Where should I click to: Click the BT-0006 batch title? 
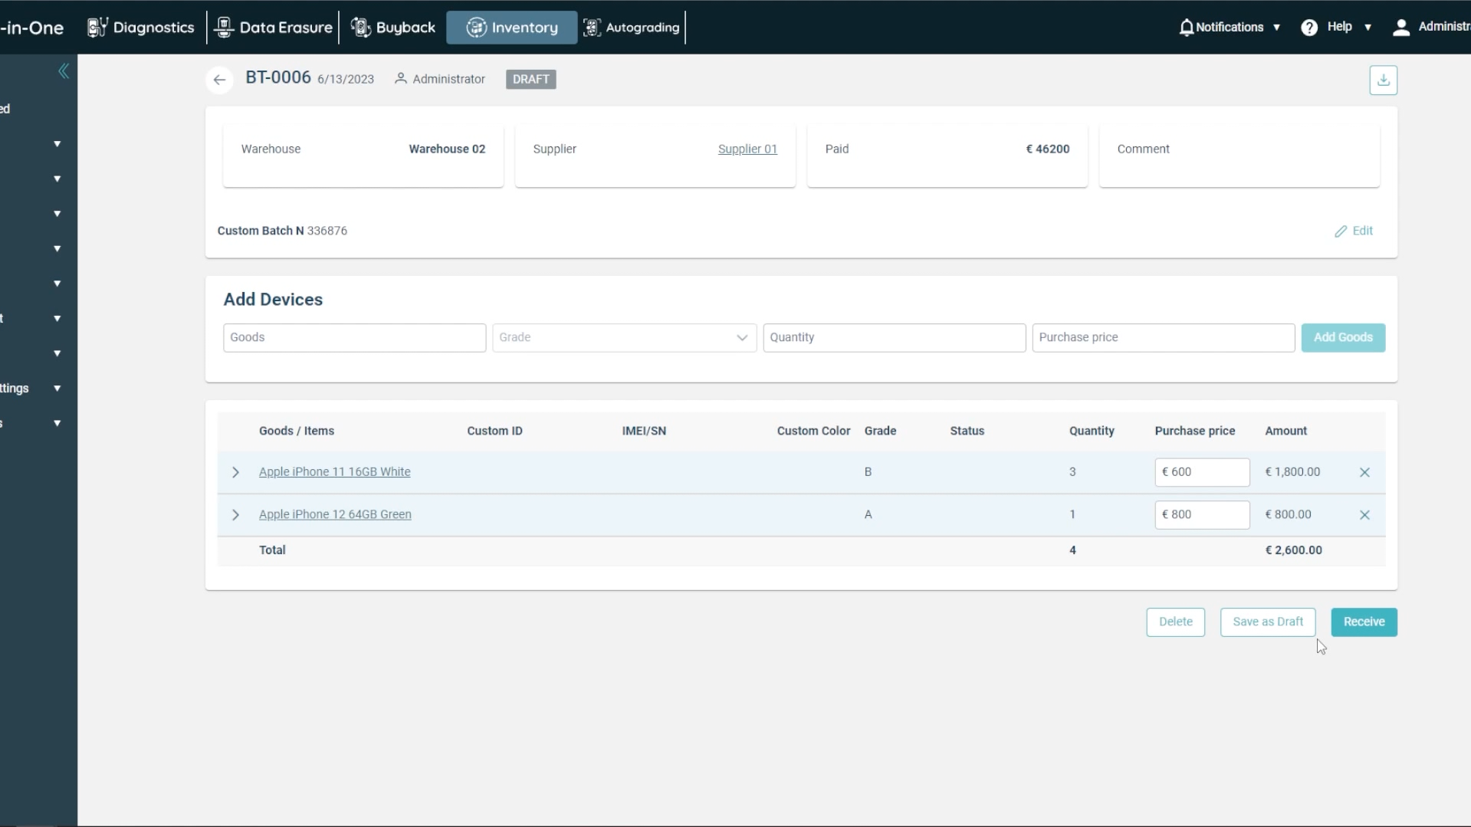[x=277, y=78]
